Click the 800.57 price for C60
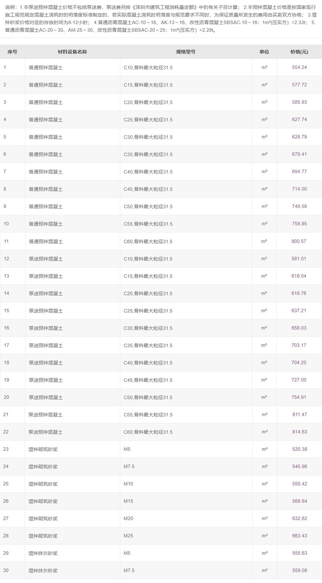 [299, 241]
